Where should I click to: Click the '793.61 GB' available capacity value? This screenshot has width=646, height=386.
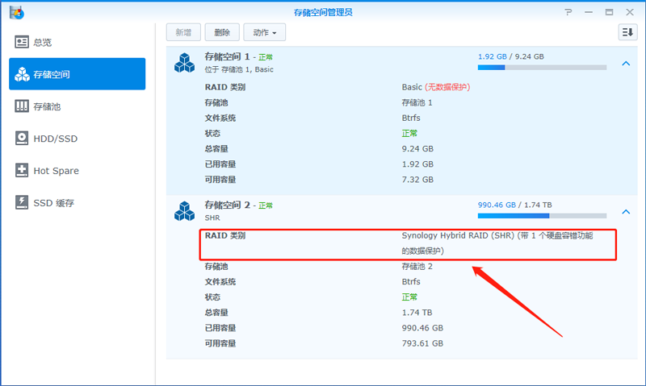[422, 343]
